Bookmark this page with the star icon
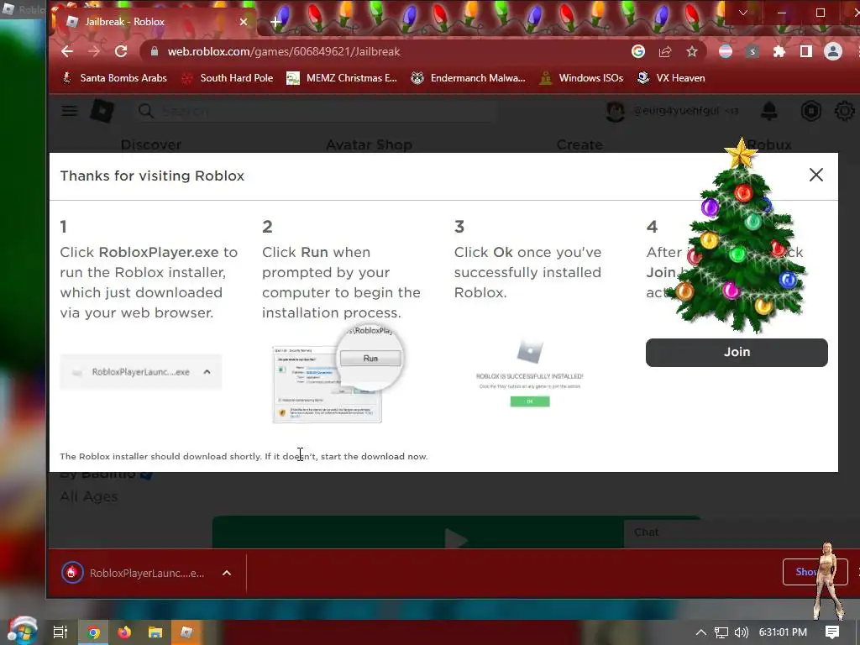Screen dimensions: 860x645 (x=692, y=51)
